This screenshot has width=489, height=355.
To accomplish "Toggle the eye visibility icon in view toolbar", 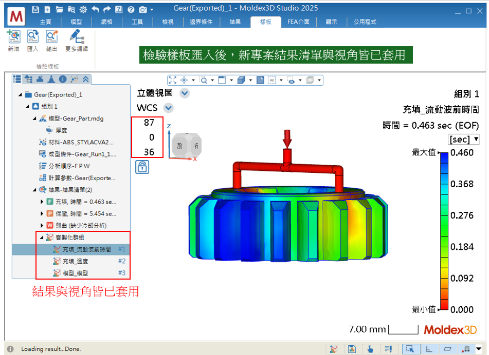I will pyautogui.click(x=292, y=80).
